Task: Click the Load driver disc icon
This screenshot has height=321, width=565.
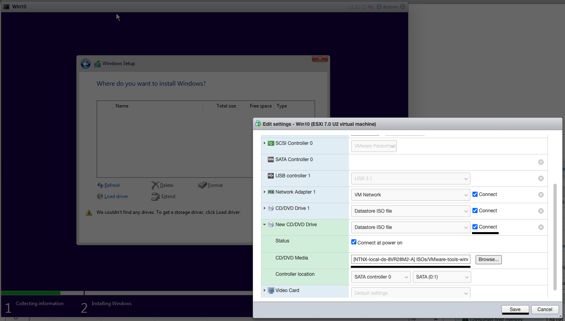Action: click(100, 196)
